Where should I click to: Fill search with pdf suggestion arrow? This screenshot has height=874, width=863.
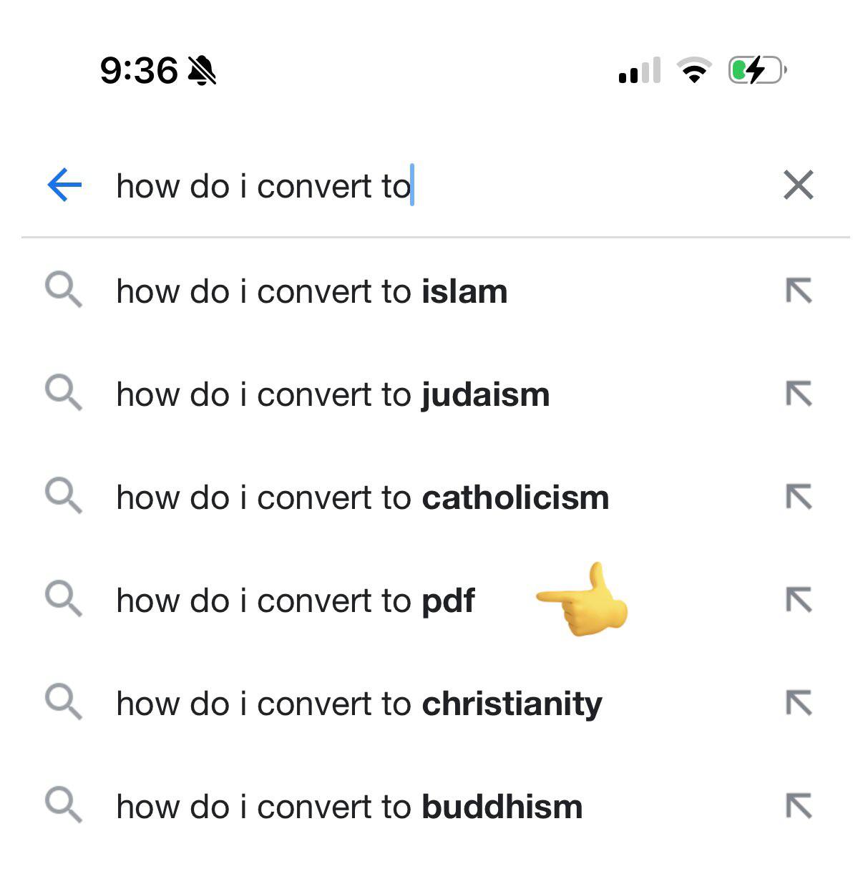[x=798, y=601]
